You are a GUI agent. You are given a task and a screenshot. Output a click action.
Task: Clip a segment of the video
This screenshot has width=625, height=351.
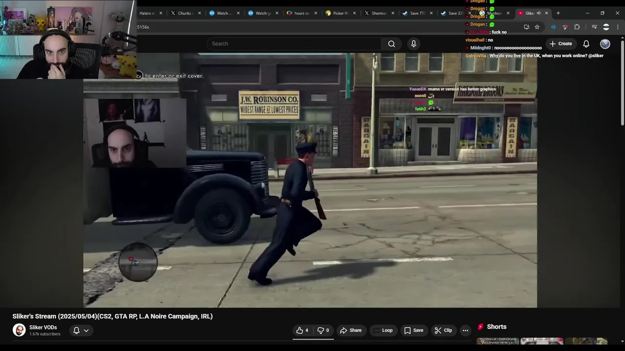pyautogui.click(x=443, y=331)
